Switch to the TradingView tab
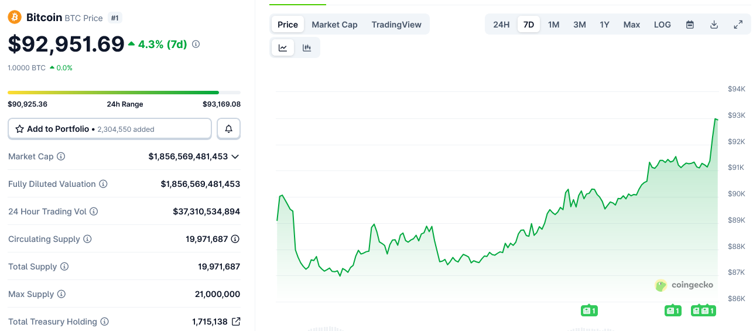 click(x=396, y=25)
